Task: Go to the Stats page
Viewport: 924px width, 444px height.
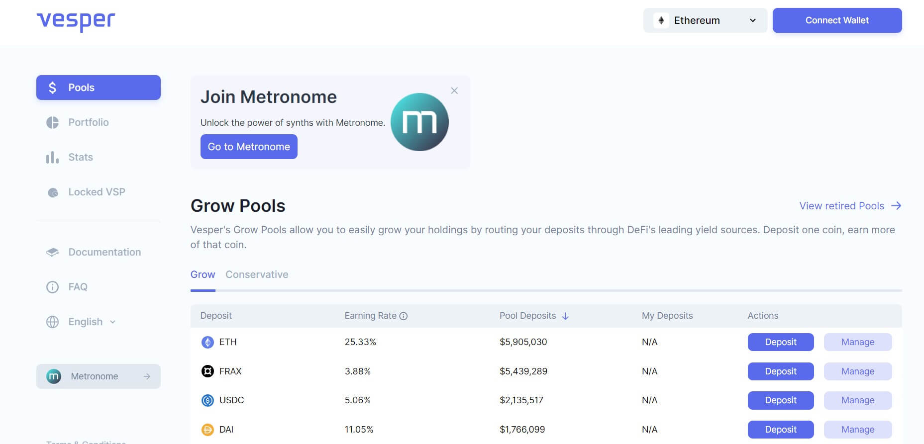Action: tap(80, 157)
